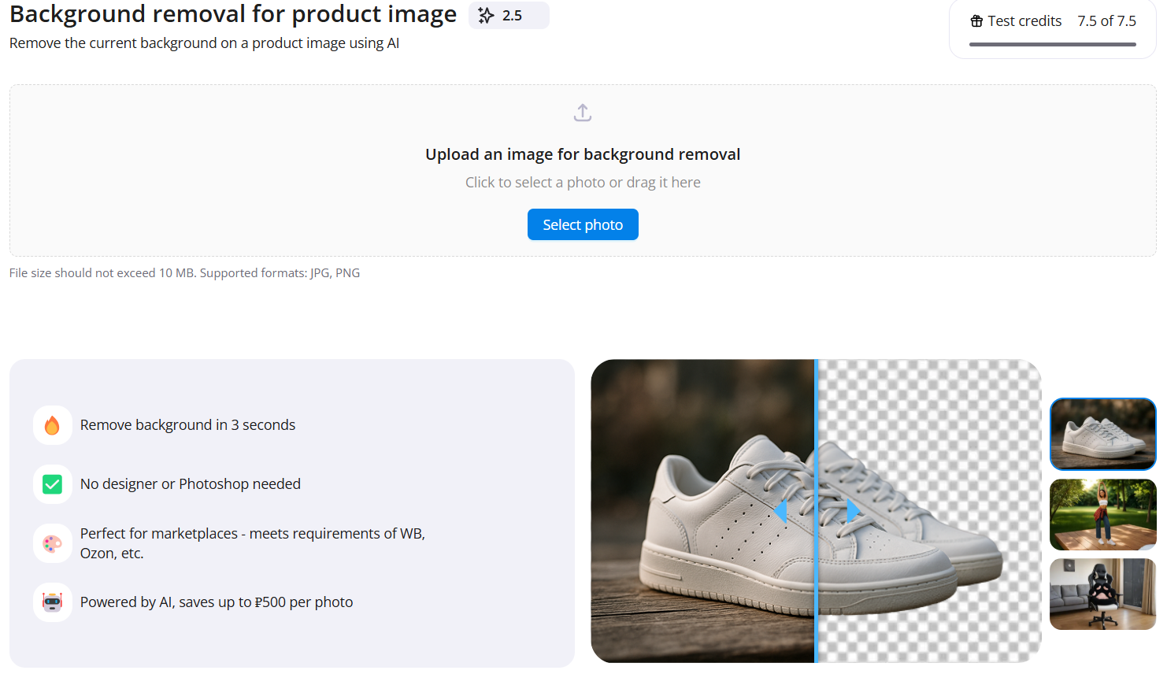
Task: Click the sparkle icon in the 2.5 badge
Action: coord(486,16)
